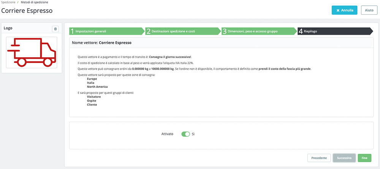Click the number 1 step badge

click(72, 31)
